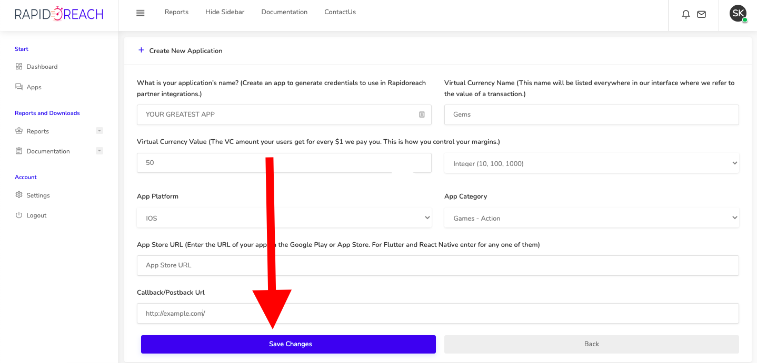Viewport: 757px width, 363px height.
Task: Open Documentation in the sidebar
Action: 48,151
